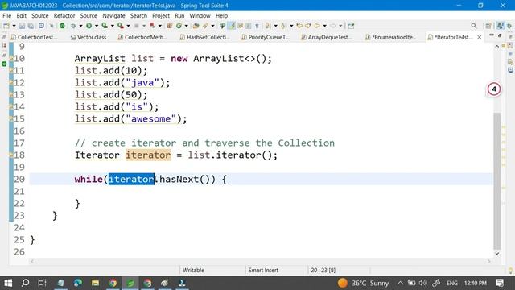Open File Explorer from taskbar
The height and width of the screenshot is (290, 515).
pyautogui.click(x=95, y=283)
